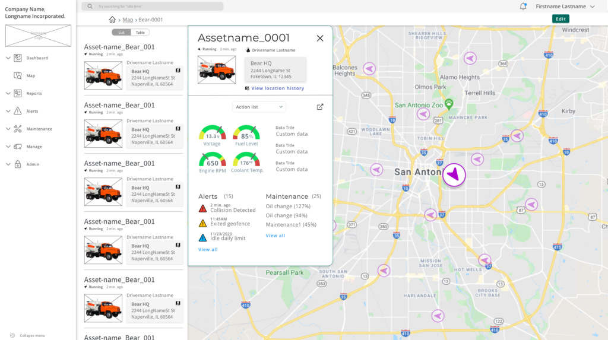Open the Map item in sidebar
This screenshot has height=340, width=608.
(x=30, y=76)
